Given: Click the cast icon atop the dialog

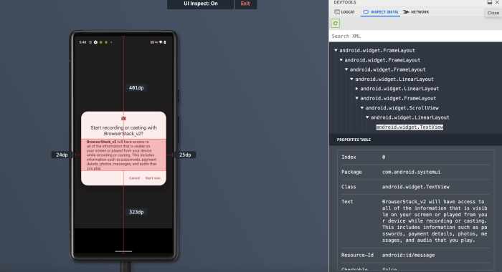Looking at the screenshot, I should tap(123, 119).
